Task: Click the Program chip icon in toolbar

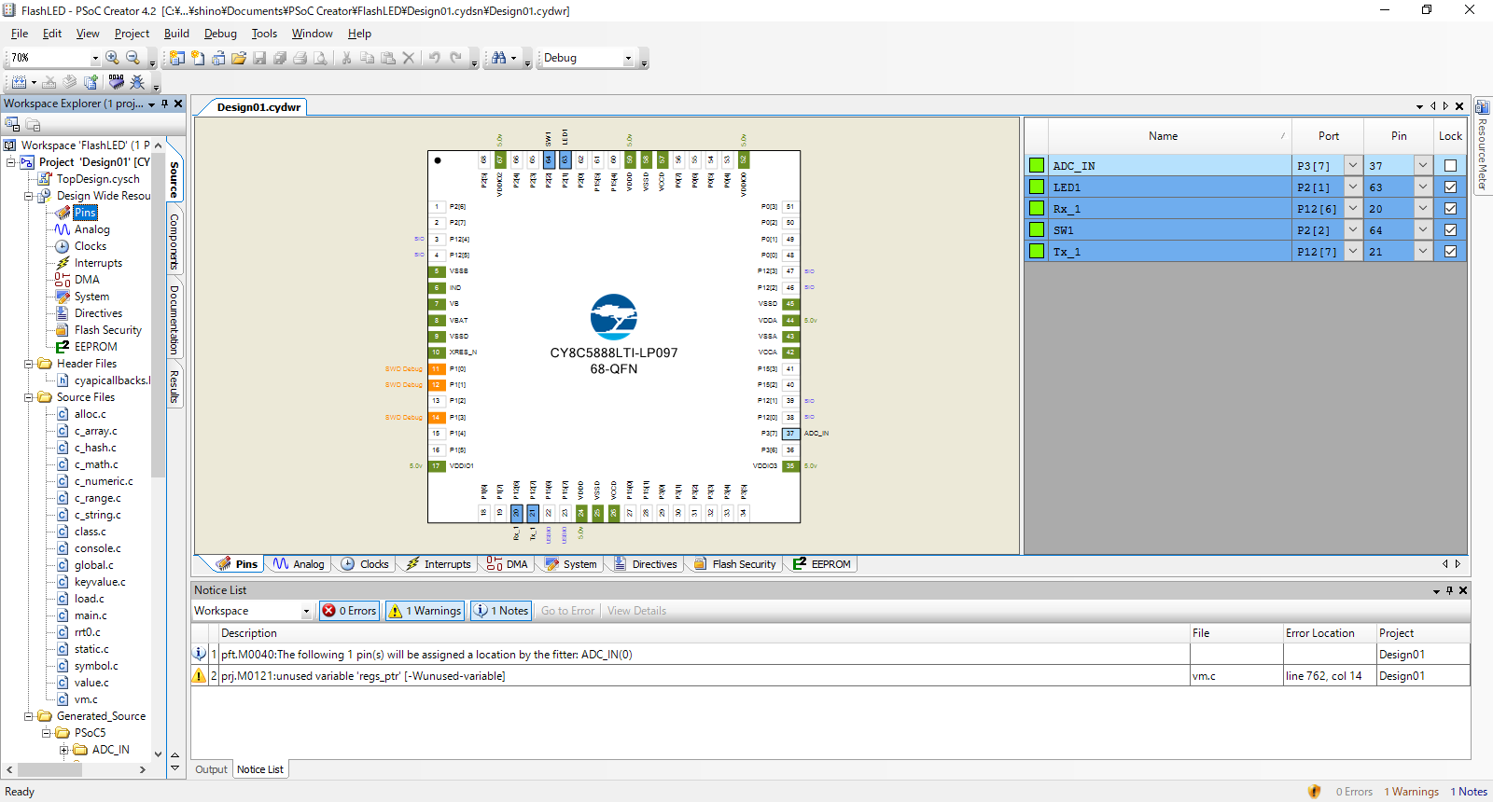Action: tap(116, 82)
